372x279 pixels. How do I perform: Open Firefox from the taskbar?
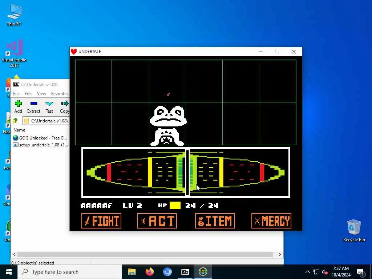click(149, 272)
